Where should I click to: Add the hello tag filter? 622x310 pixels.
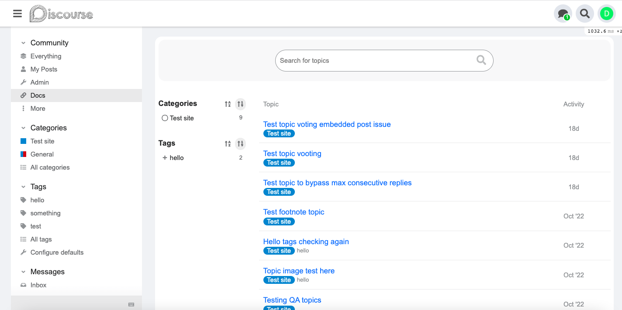pos(173,158)
